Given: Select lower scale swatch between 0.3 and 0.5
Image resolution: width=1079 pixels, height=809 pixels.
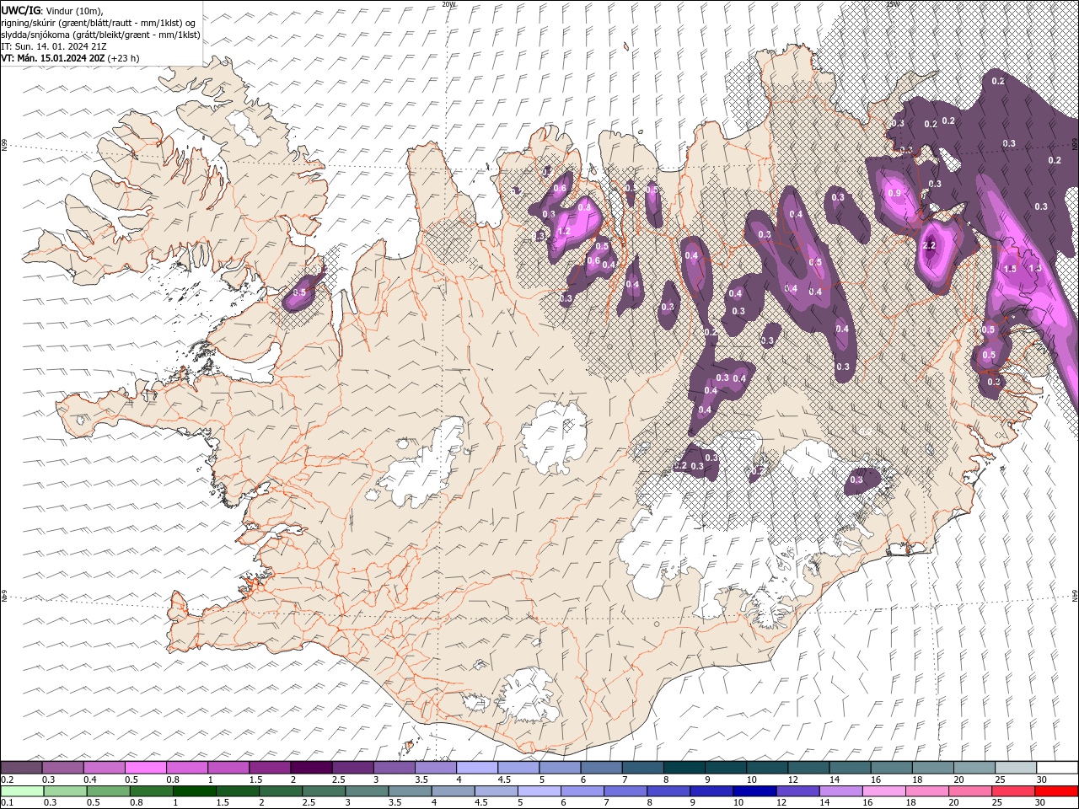Looking at the screenshot, I should (x=65, y=791).
